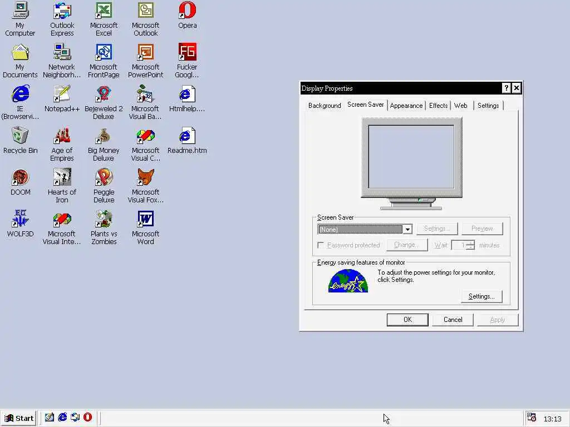Viewport: 570px width, 427px height.
Task: Click the Change password button
Action: point(407,245)
